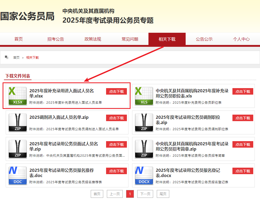This screenshot has width=260, height=203.
Task: Click DOCX icon for 报名登记表
Action: (144, 175)
